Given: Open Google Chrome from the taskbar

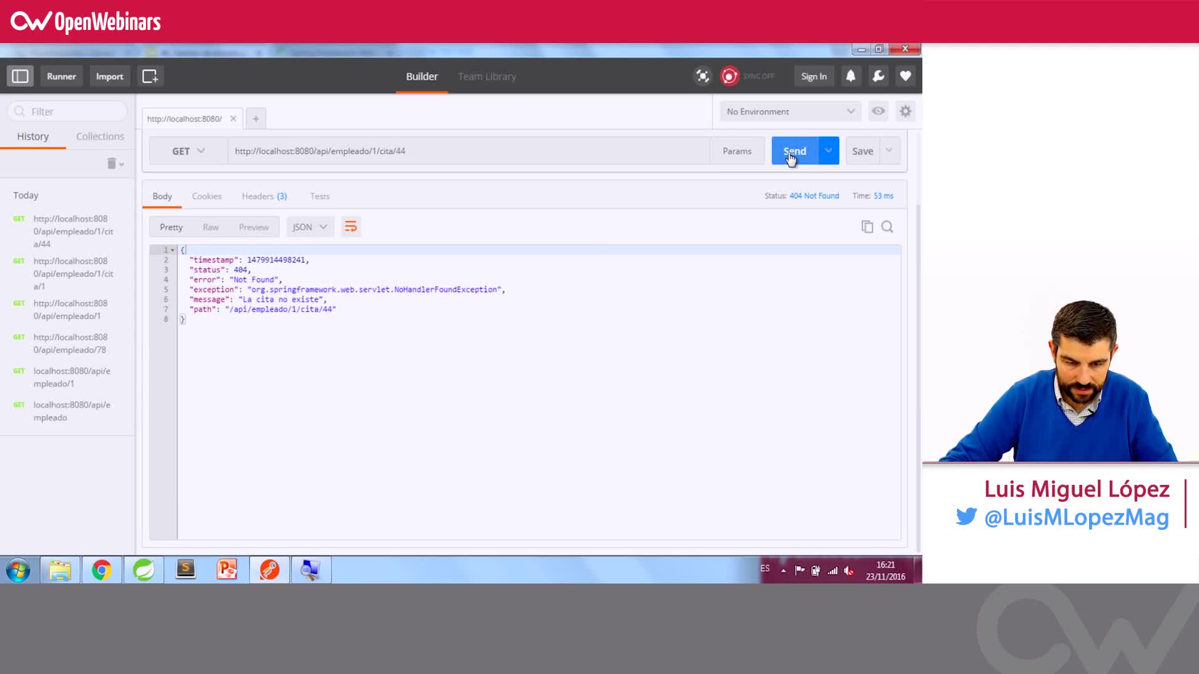Looking at the screenshot, I should [102, 569].
